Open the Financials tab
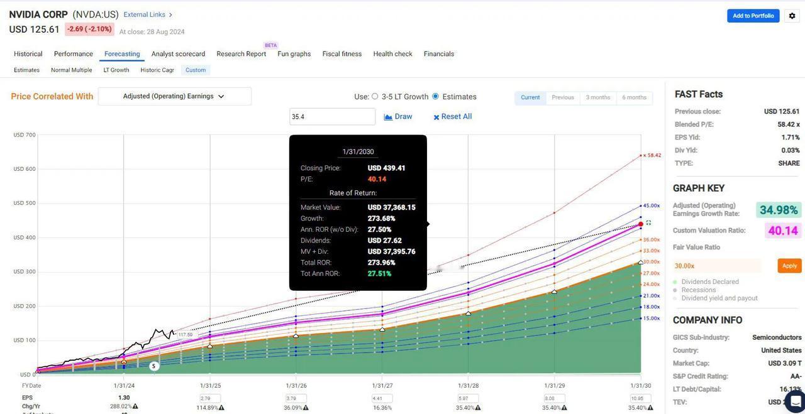The image size is (805, 414). click(x=439, y=54)
